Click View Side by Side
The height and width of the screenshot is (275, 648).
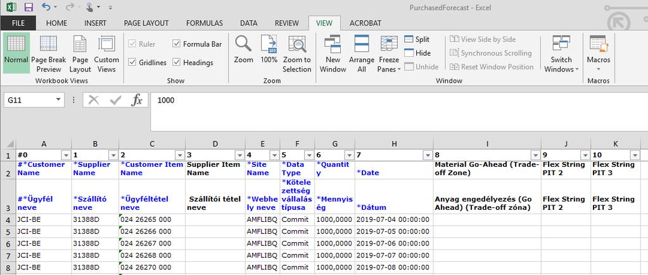483,39
